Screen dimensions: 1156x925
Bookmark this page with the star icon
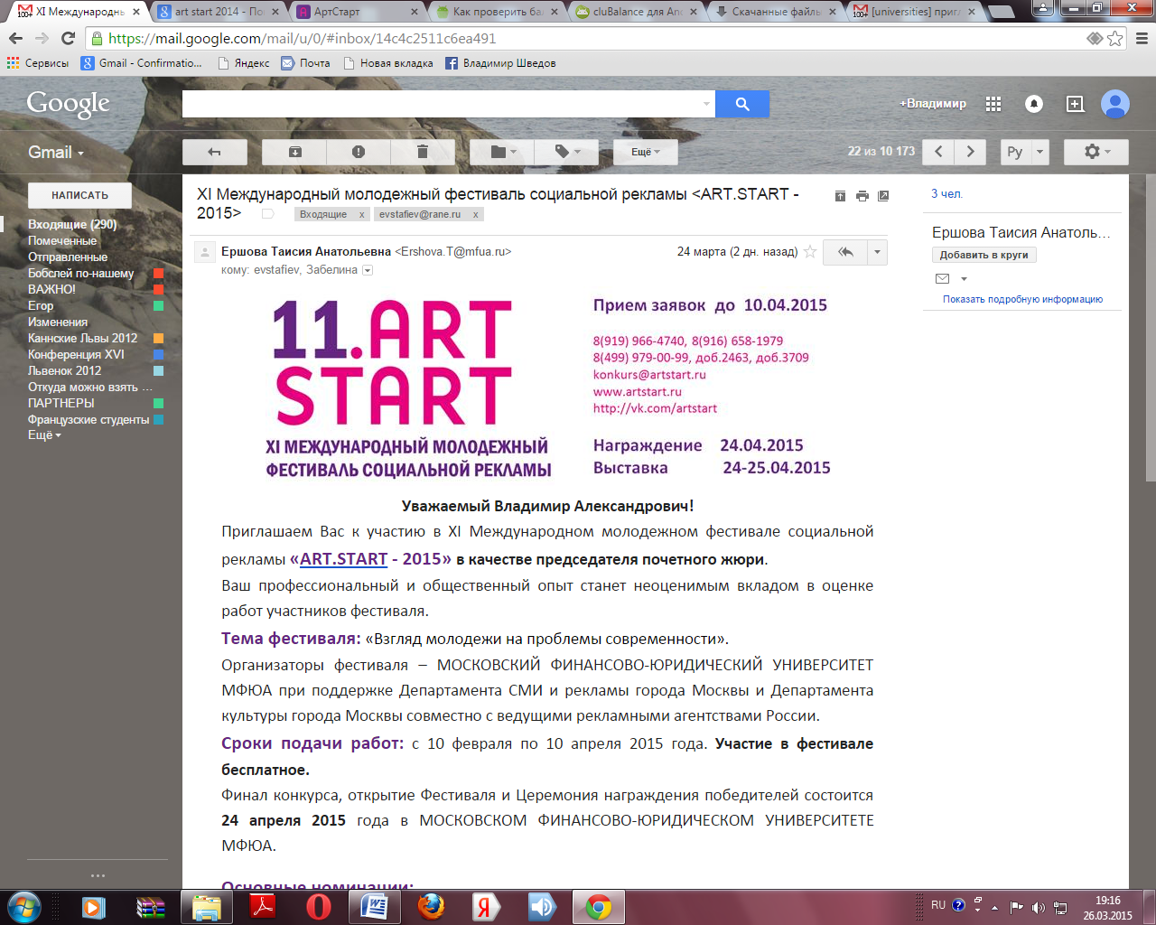(1115, 38)
